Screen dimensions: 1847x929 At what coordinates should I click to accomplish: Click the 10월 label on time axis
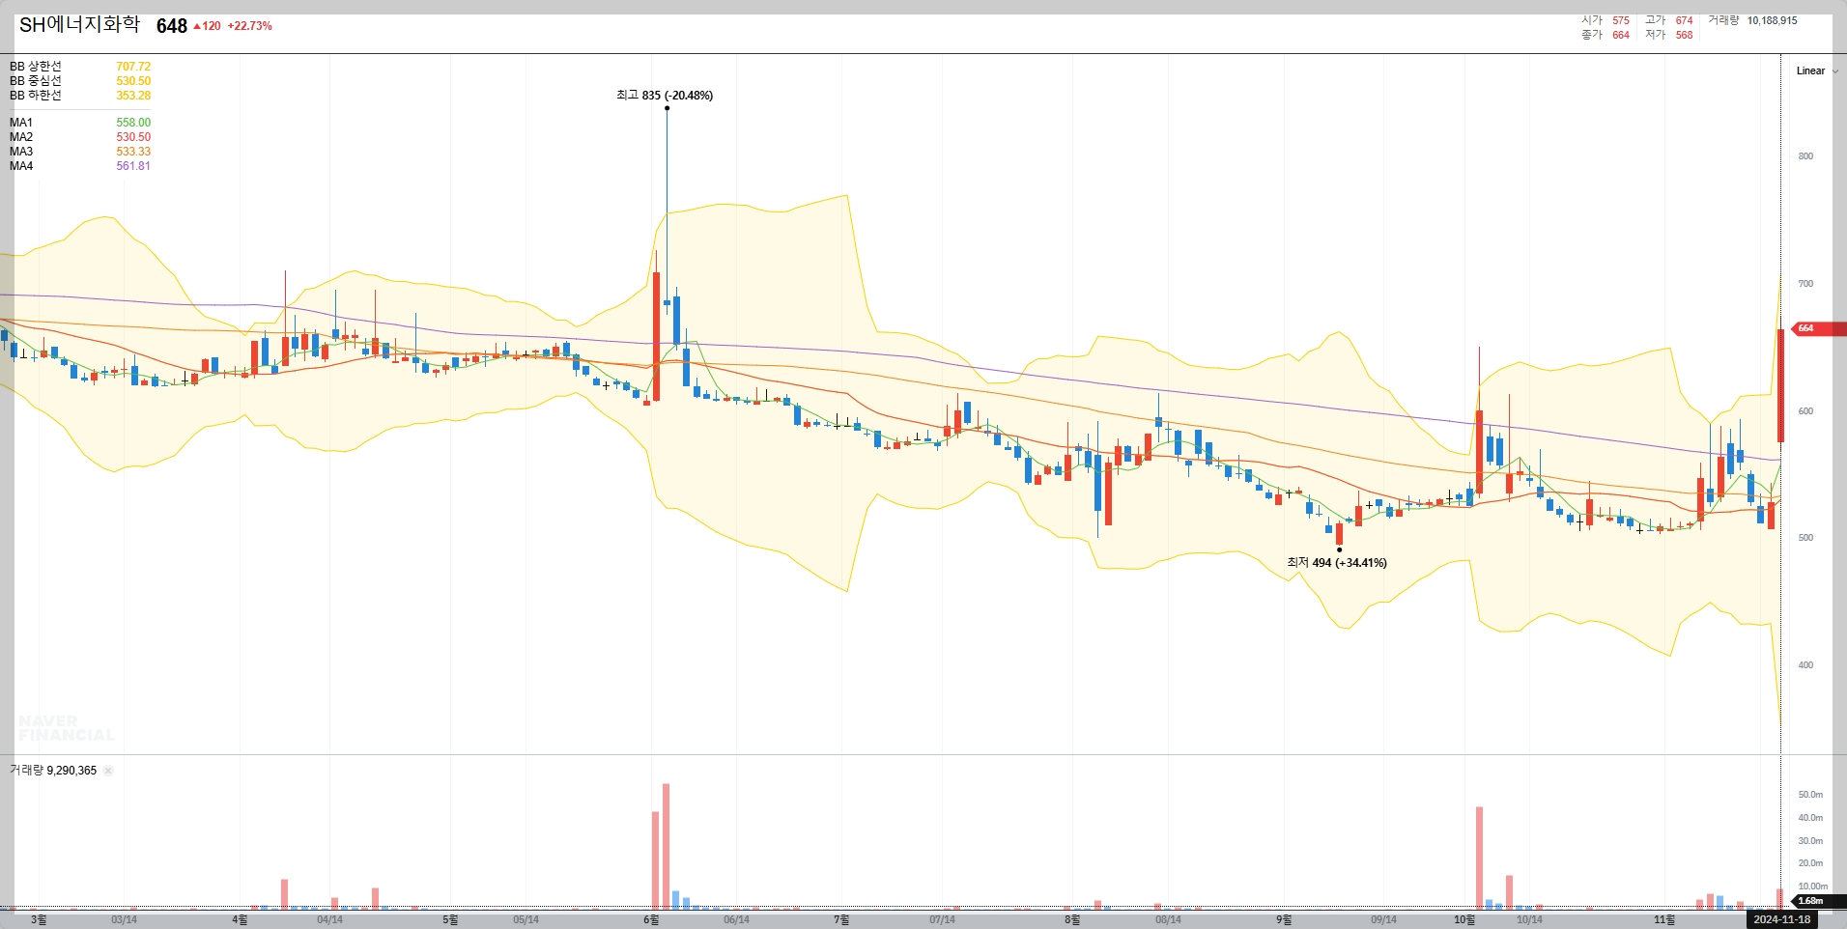(x=1464, y=919)
